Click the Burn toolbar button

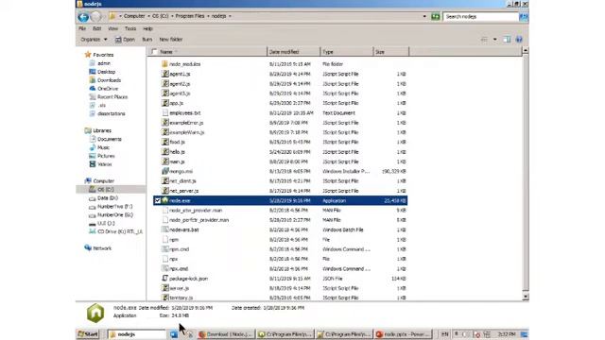(x=147, y=40)
